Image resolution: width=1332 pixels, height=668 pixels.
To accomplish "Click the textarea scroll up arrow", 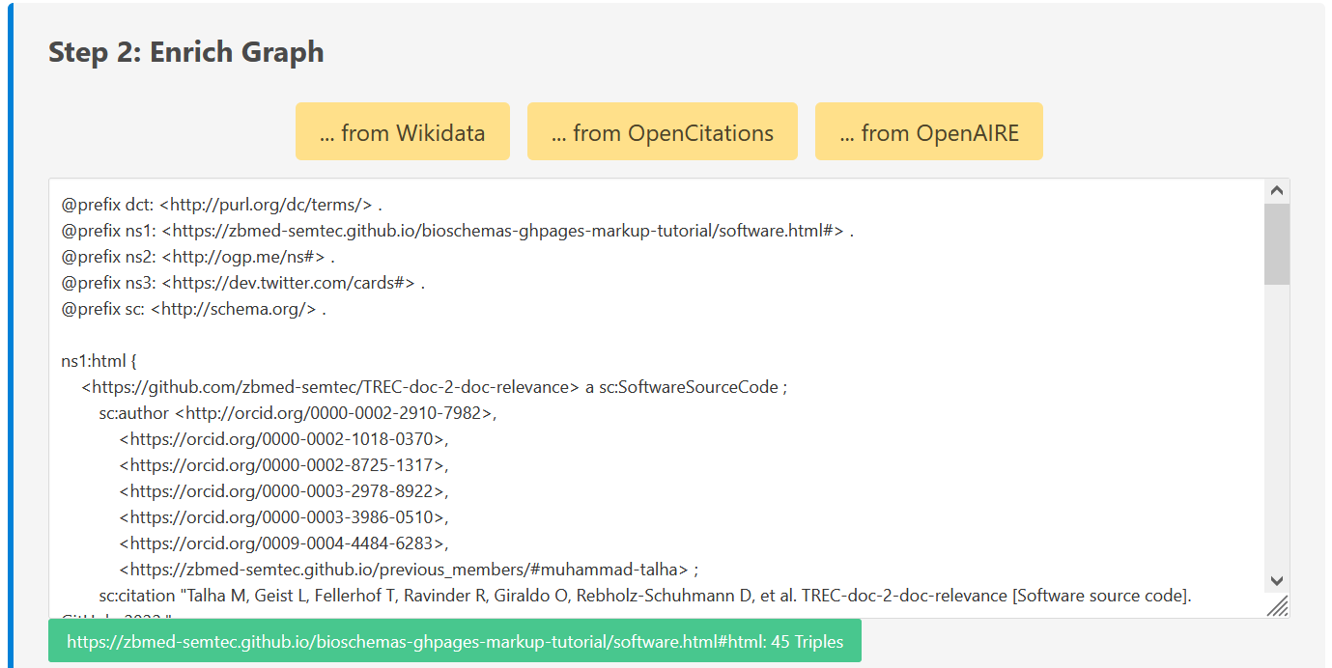I will point(1276,191).
